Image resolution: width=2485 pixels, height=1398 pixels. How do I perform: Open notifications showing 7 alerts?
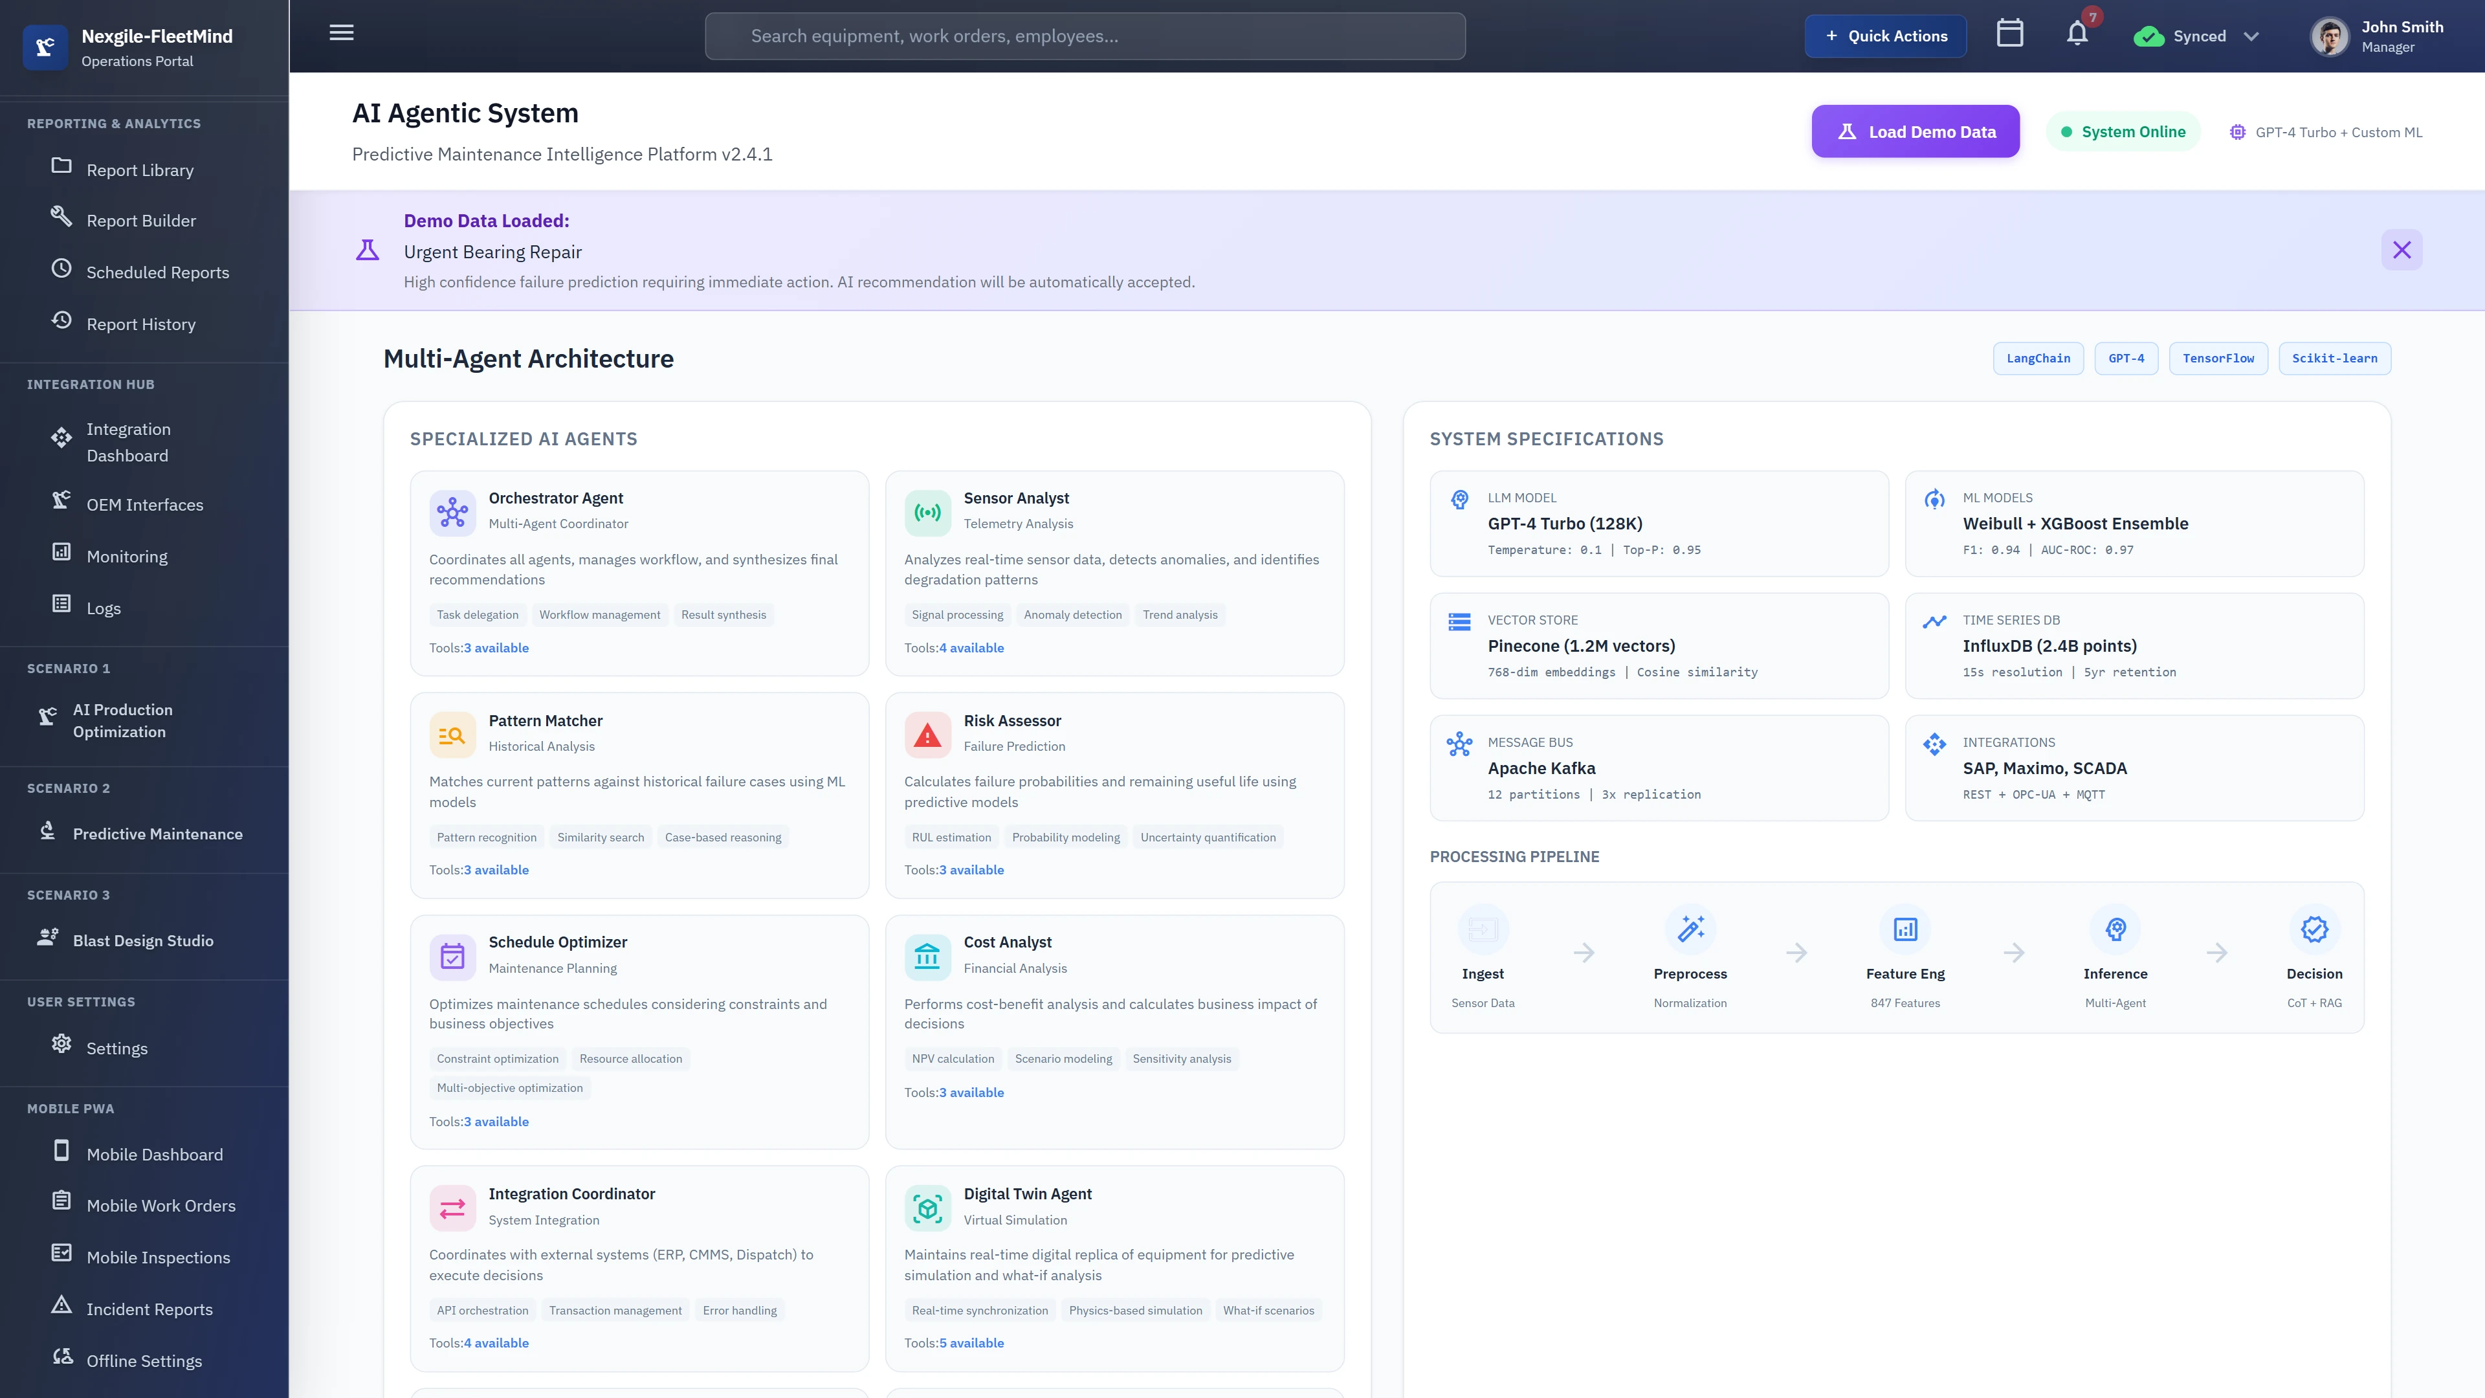click(2076, 36)
